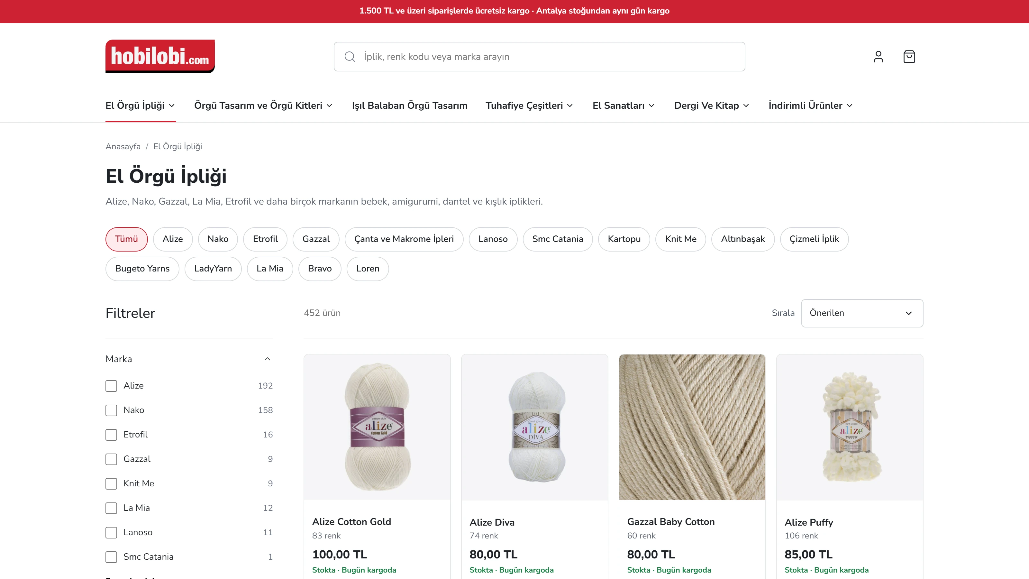Screen dimensions: 1029x579
Task: Expand Tuhafiye Çeşitleri nav menu
Action: pyautogui.click(x=529, y=106)
